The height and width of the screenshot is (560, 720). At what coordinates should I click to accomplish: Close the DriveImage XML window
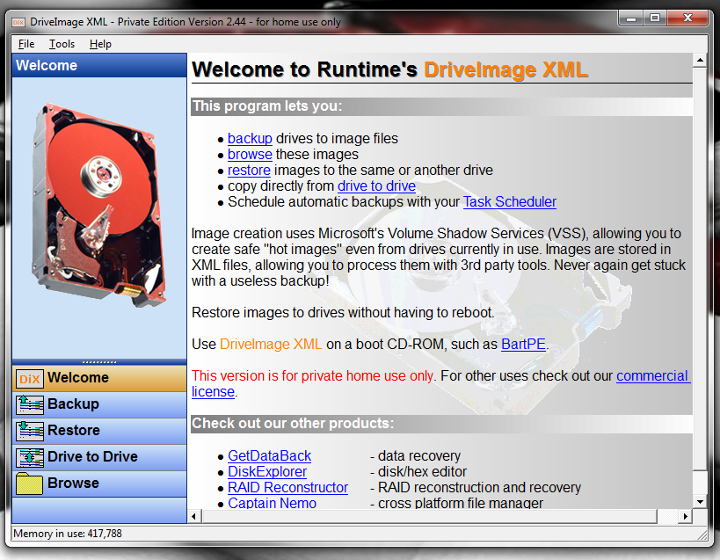coord(687,18)
